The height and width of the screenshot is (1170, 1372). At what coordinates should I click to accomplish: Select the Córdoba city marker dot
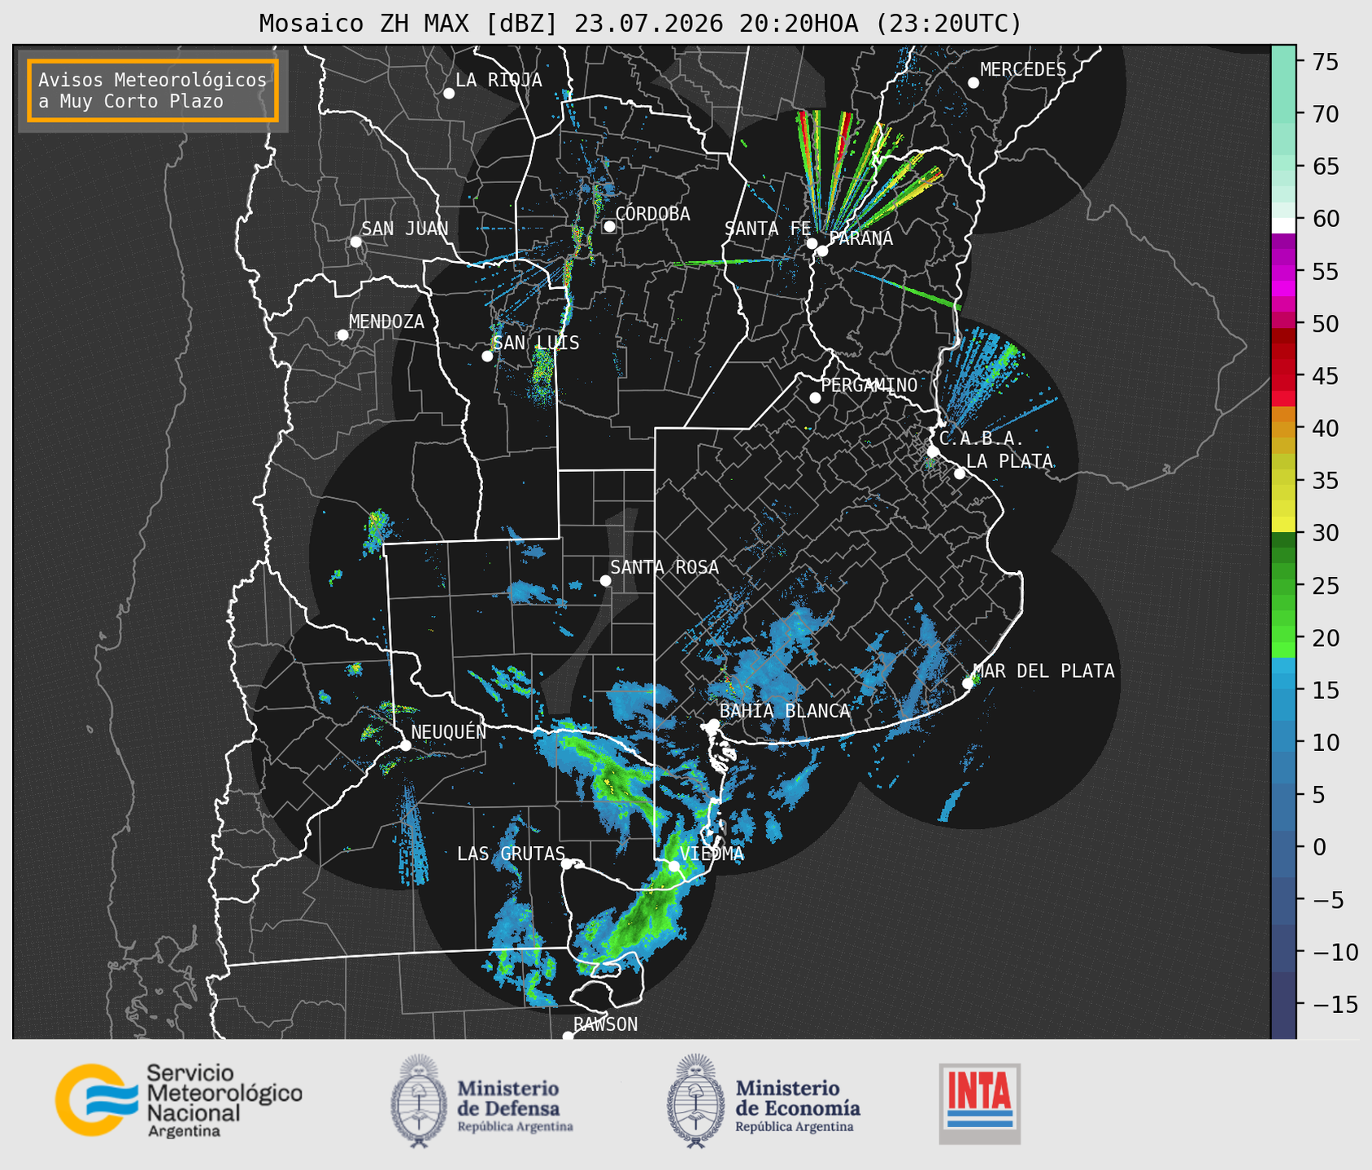click(x=609, y=226)
